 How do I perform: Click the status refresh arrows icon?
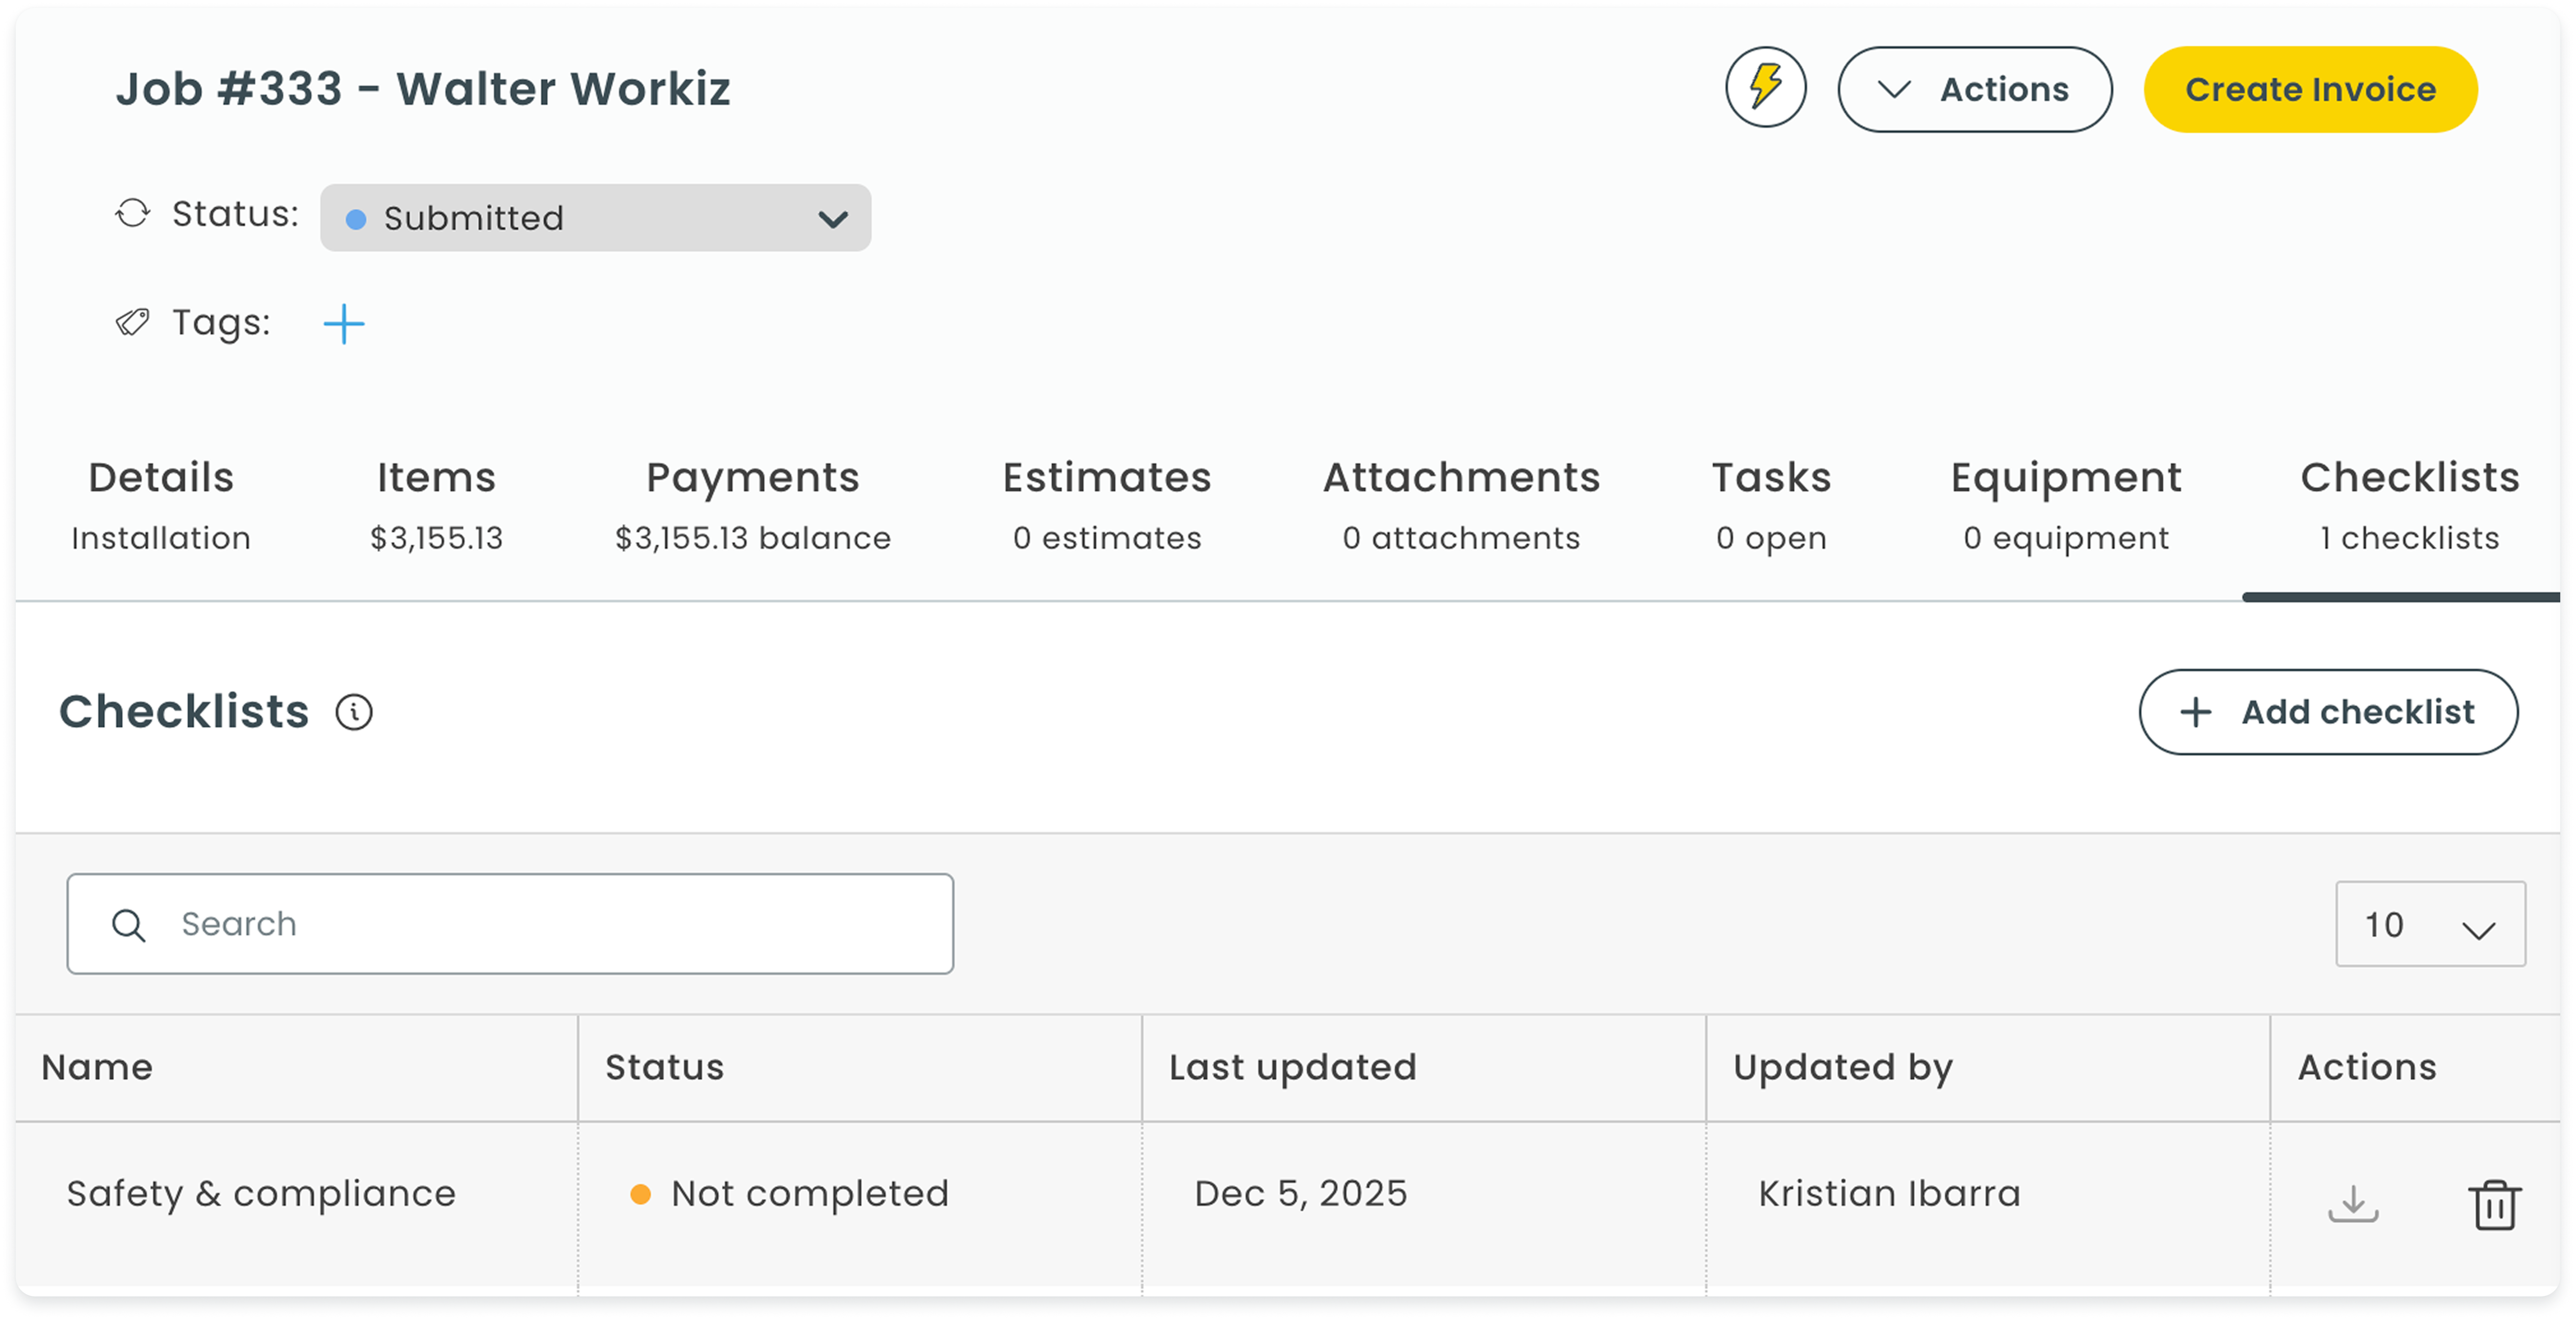[133, 213]
